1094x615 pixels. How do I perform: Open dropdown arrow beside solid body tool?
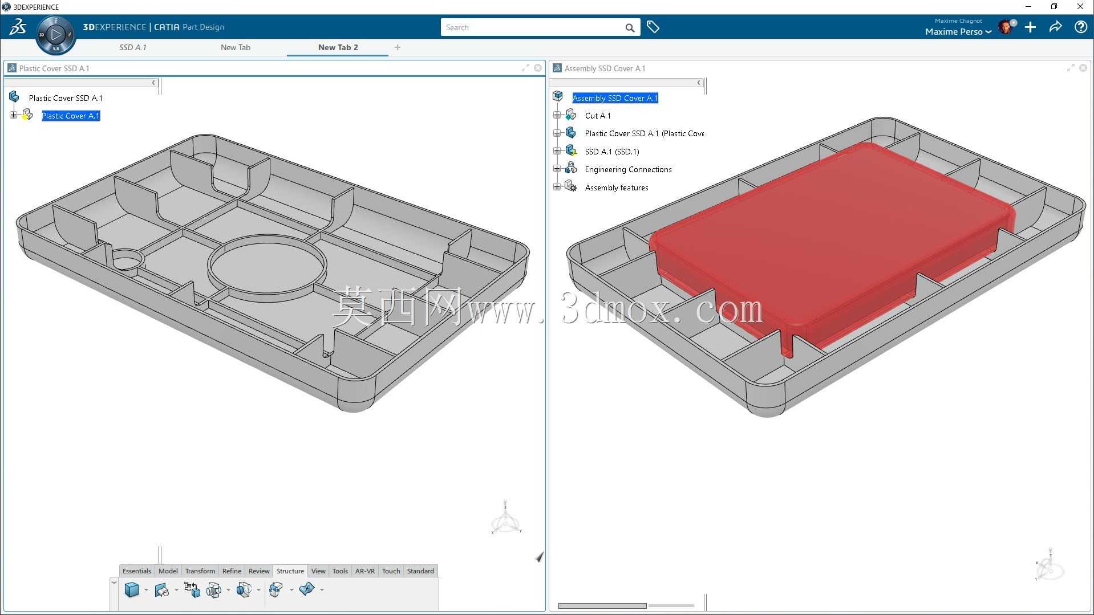tap(146, 590)
